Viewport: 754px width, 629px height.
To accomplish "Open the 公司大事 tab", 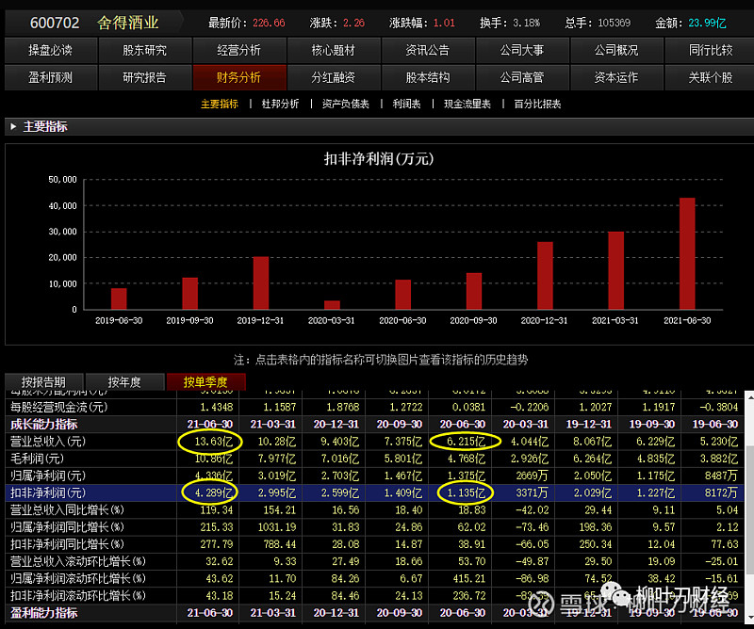I will 522,50.
